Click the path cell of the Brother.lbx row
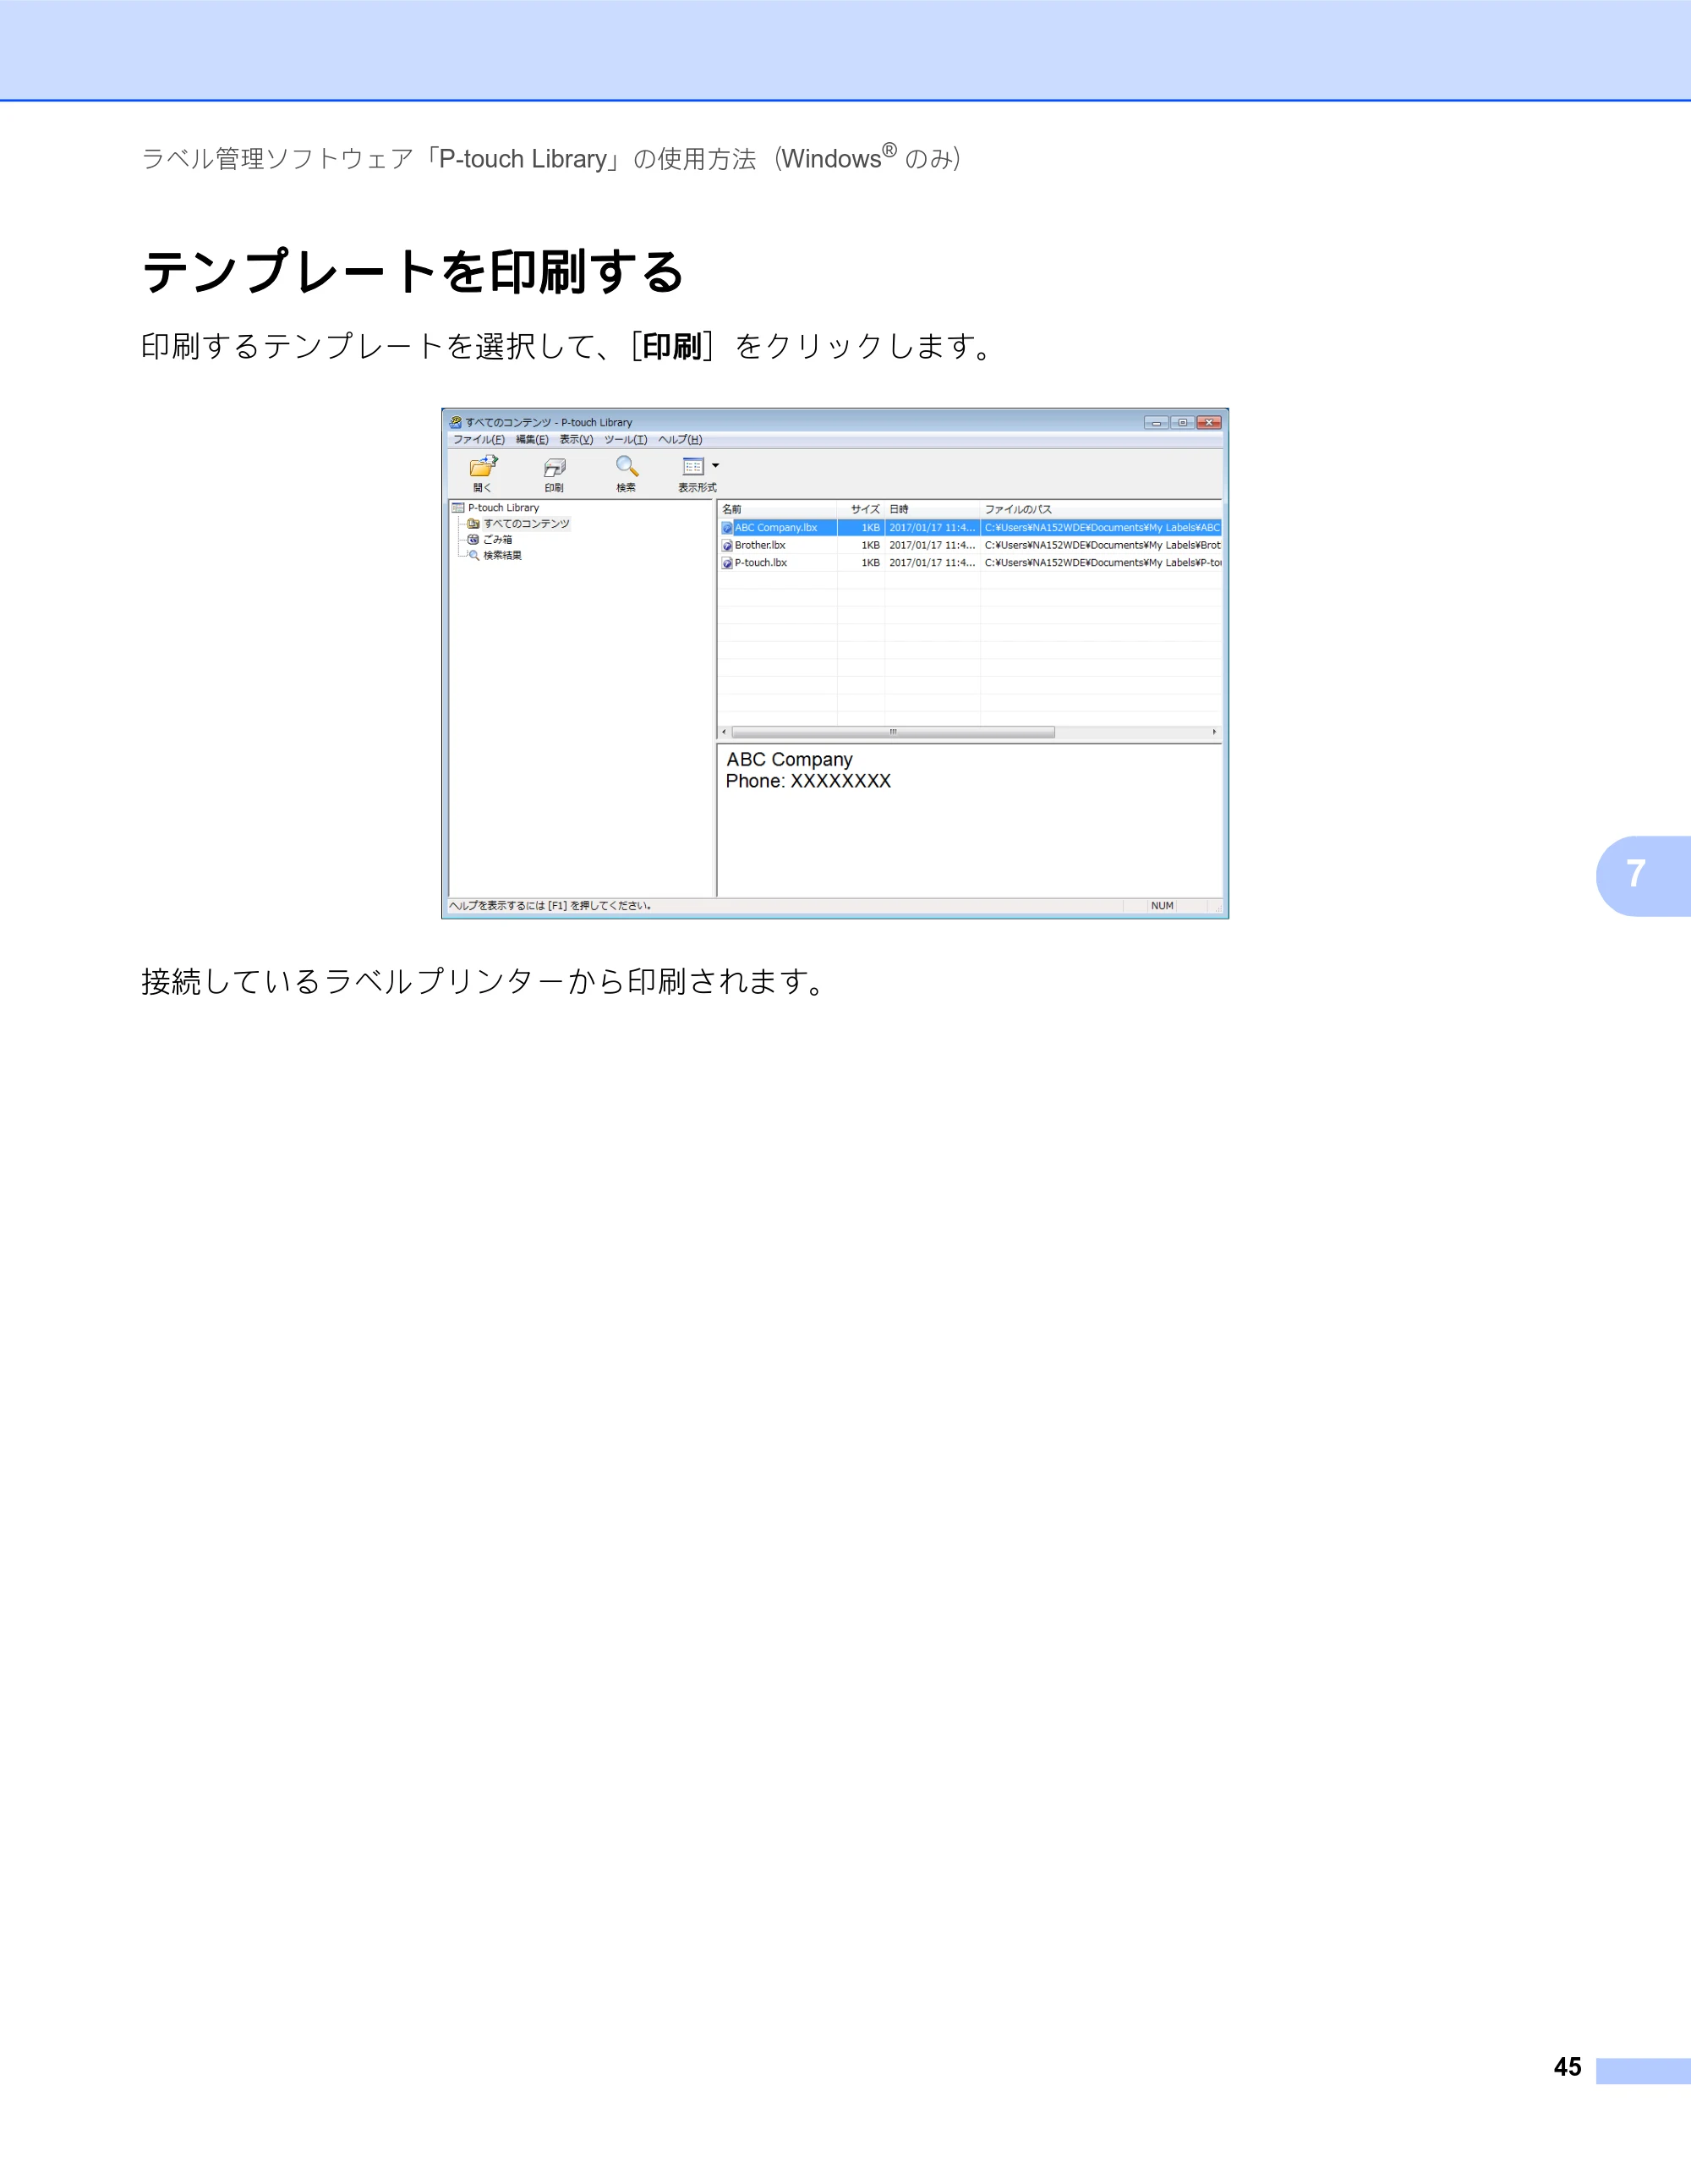This screenshot has height=2184, width=1691. [x=1102, y=546]
